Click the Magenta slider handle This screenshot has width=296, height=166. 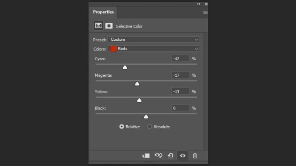pos(137,84)
